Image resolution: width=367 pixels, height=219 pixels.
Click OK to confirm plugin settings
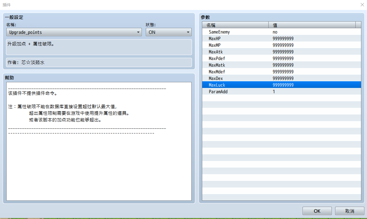click(x=317, y=211)
